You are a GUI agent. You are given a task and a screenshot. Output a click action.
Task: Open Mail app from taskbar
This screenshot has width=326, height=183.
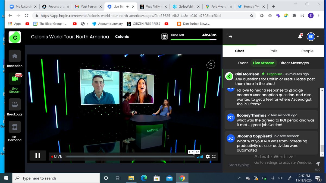pos(170,178)
